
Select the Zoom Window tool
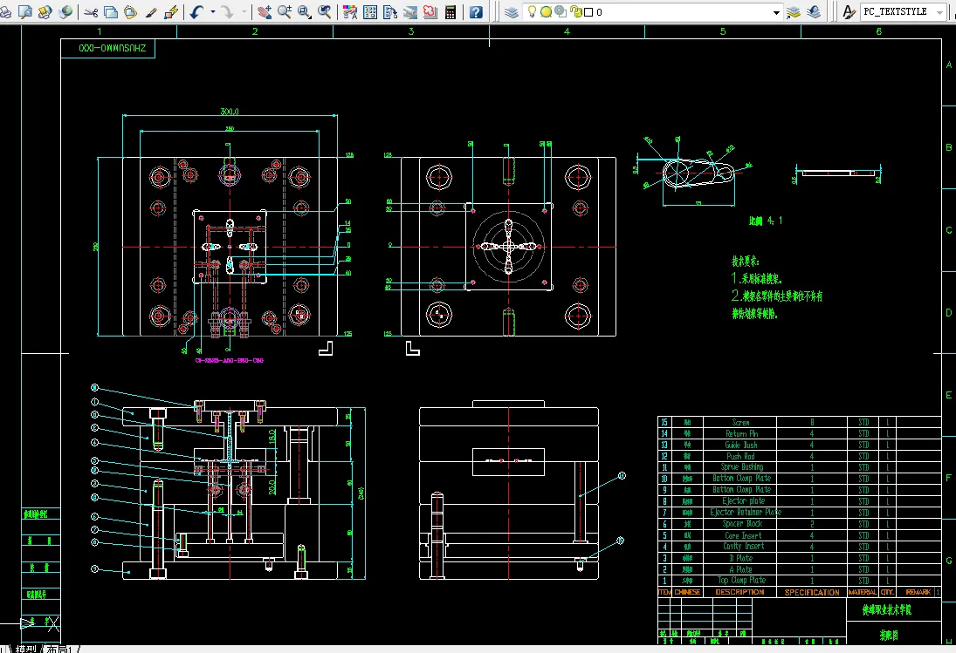[304, 11]
